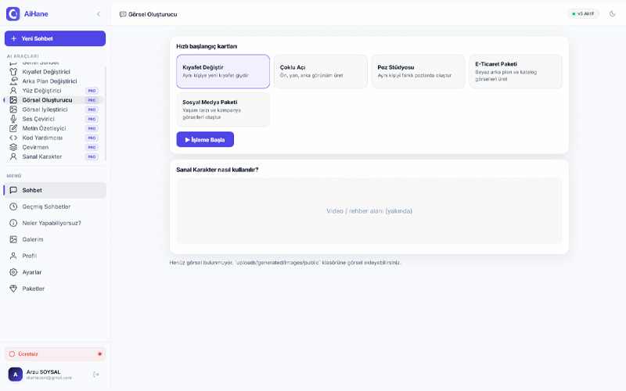Open the Kod Yardımcısı code icon
Viewport: 626px width, 391px height.
point(13,138)
